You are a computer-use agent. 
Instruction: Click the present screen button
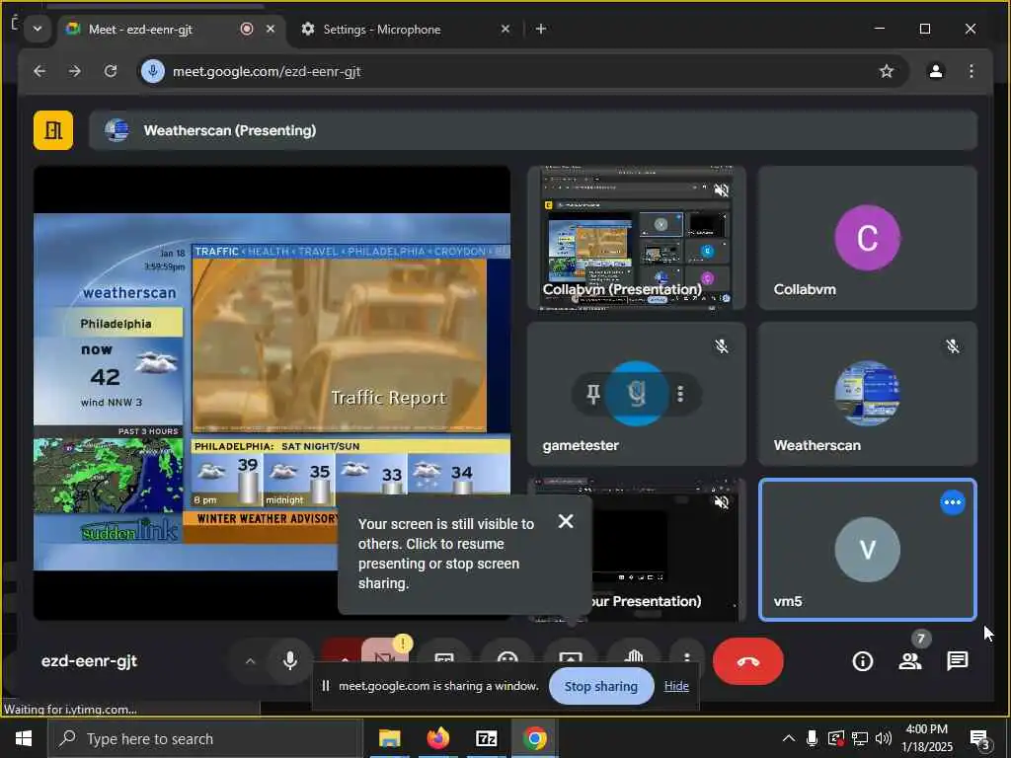click(x=571, y=652)
